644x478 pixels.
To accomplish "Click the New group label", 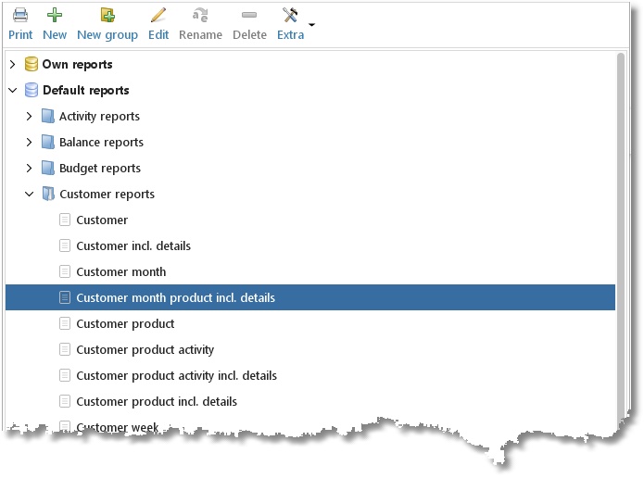I will pos(107,35).
